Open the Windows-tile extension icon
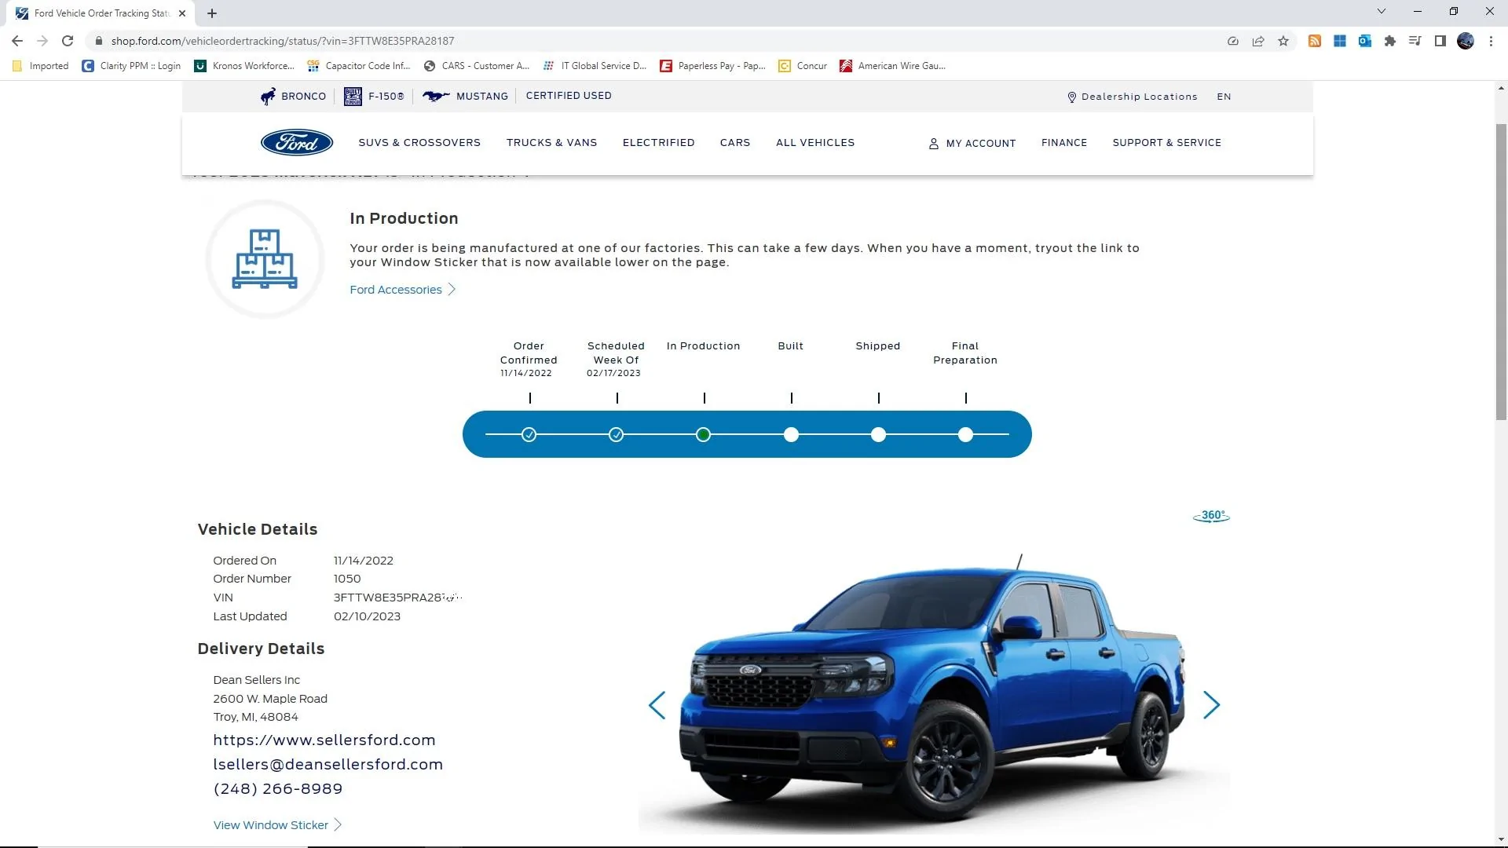Image resolution: width=1508 pixels, height=848 pixels. 1340,41
